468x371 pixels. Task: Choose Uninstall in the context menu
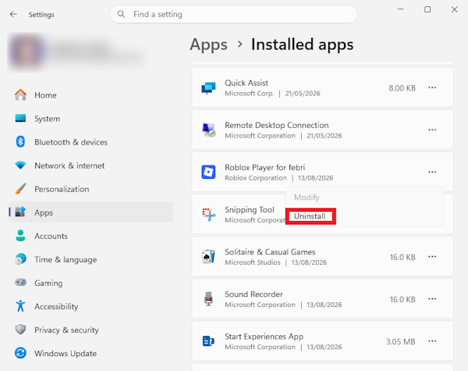tap(310, 216)
